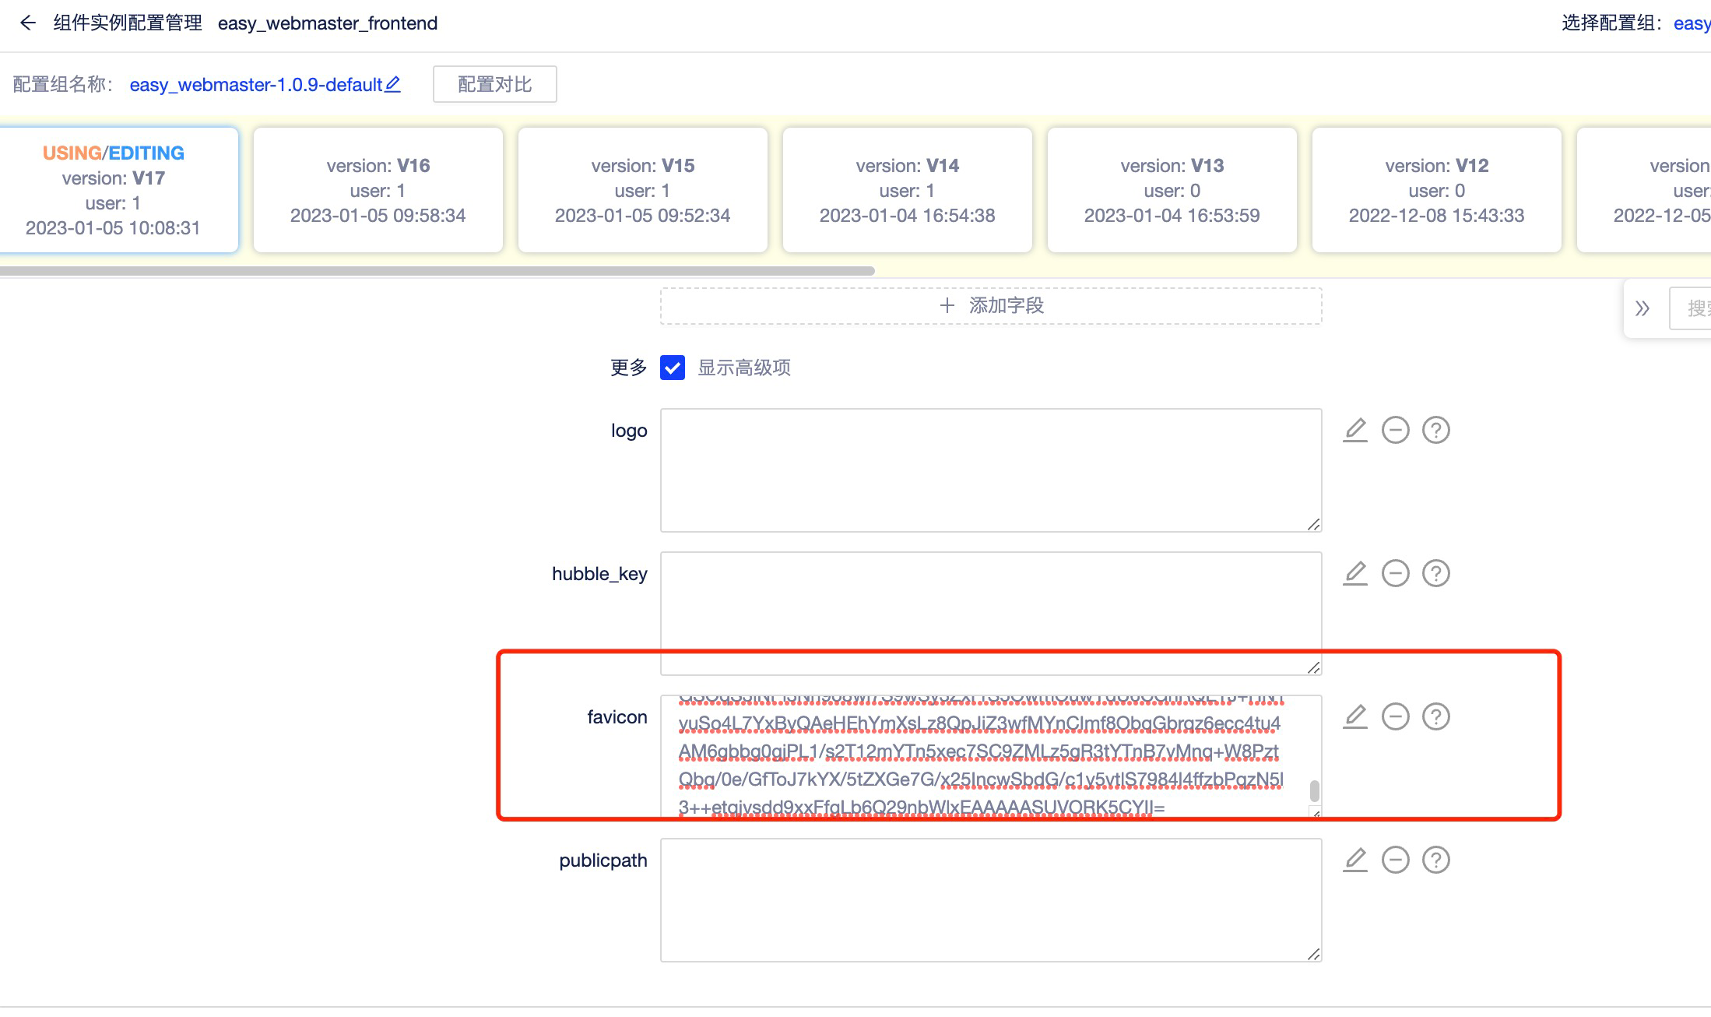Edit the favicon field value
Screen dimensions: 1711x1017
1355,716
